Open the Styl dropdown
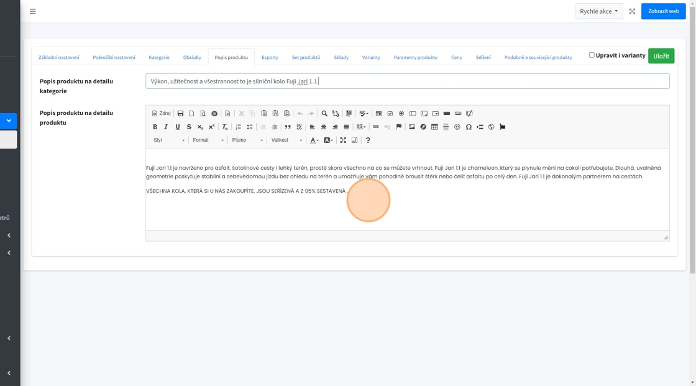 [x=168, y=140]
